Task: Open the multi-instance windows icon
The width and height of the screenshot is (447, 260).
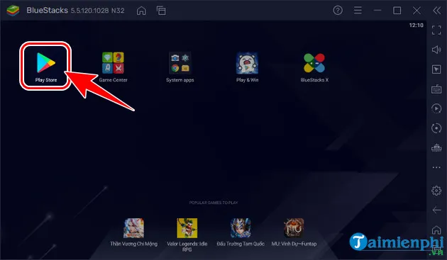Action: point(161,11)
